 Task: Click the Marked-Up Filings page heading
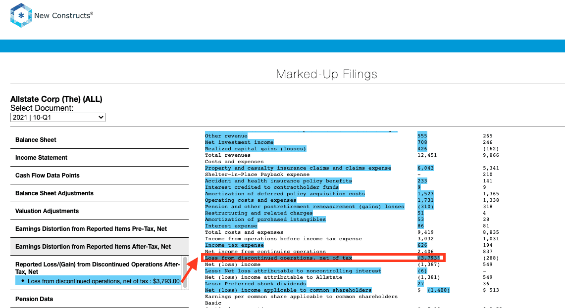(326, 74)
